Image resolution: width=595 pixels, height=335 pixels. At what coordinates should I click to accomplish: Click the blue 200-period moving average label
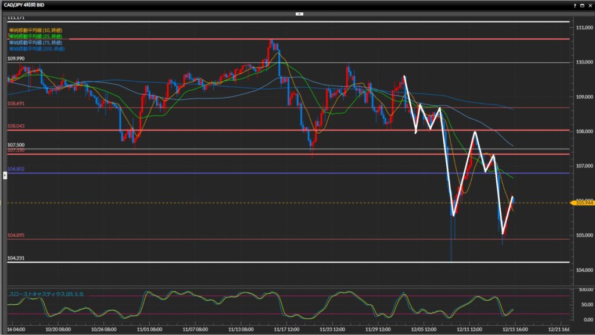(36, 49)
